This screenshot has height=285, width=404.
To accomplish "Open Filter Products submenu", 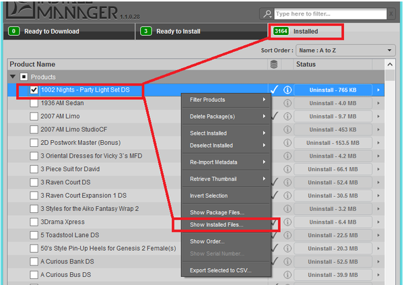I will (x=226, y=100).
